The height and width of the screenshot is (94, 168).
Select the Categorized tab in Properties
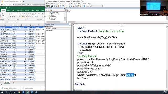pos(54,28)
